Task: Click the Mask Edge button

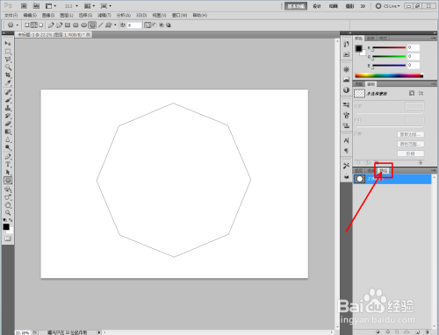Action: pos(411,134)
